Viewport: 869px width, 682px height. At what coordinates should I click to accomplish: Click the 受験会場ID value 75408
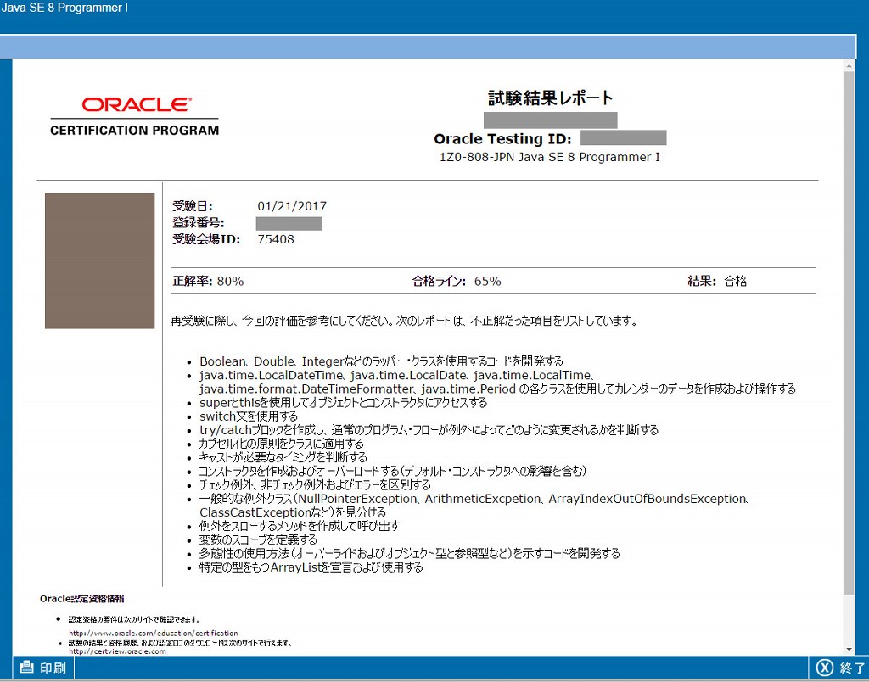coord(276,239)
